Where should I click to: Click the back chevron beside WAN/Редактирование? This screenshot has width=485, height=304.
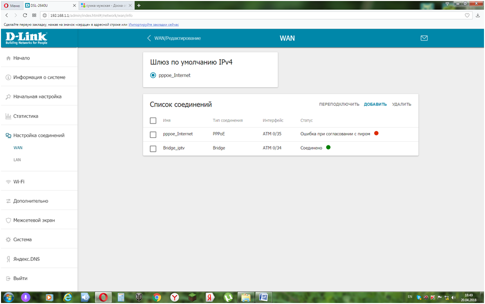coord(149,38)
